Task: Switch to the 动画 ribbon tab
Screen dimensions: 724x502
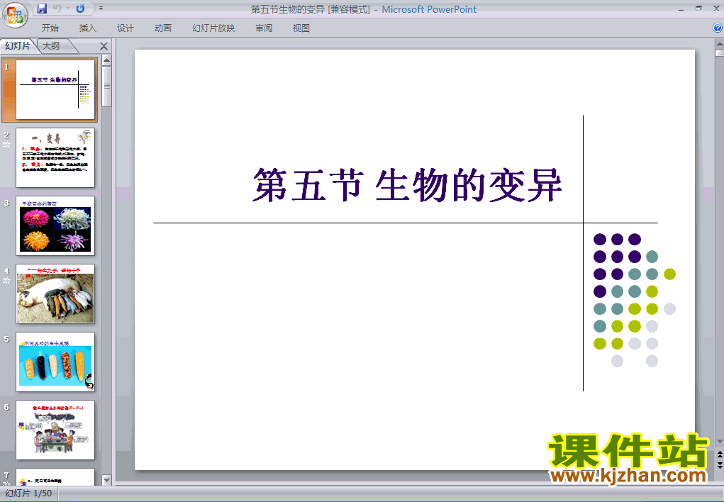Action: point(163,28)
